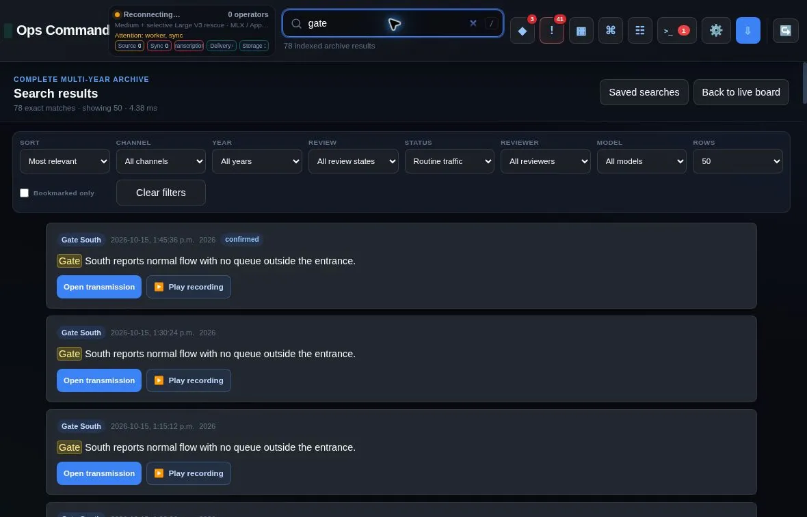This screenshot has height=517, width=807.
Task: Open the Model dropdown showing All models
Action: [641, 161]
